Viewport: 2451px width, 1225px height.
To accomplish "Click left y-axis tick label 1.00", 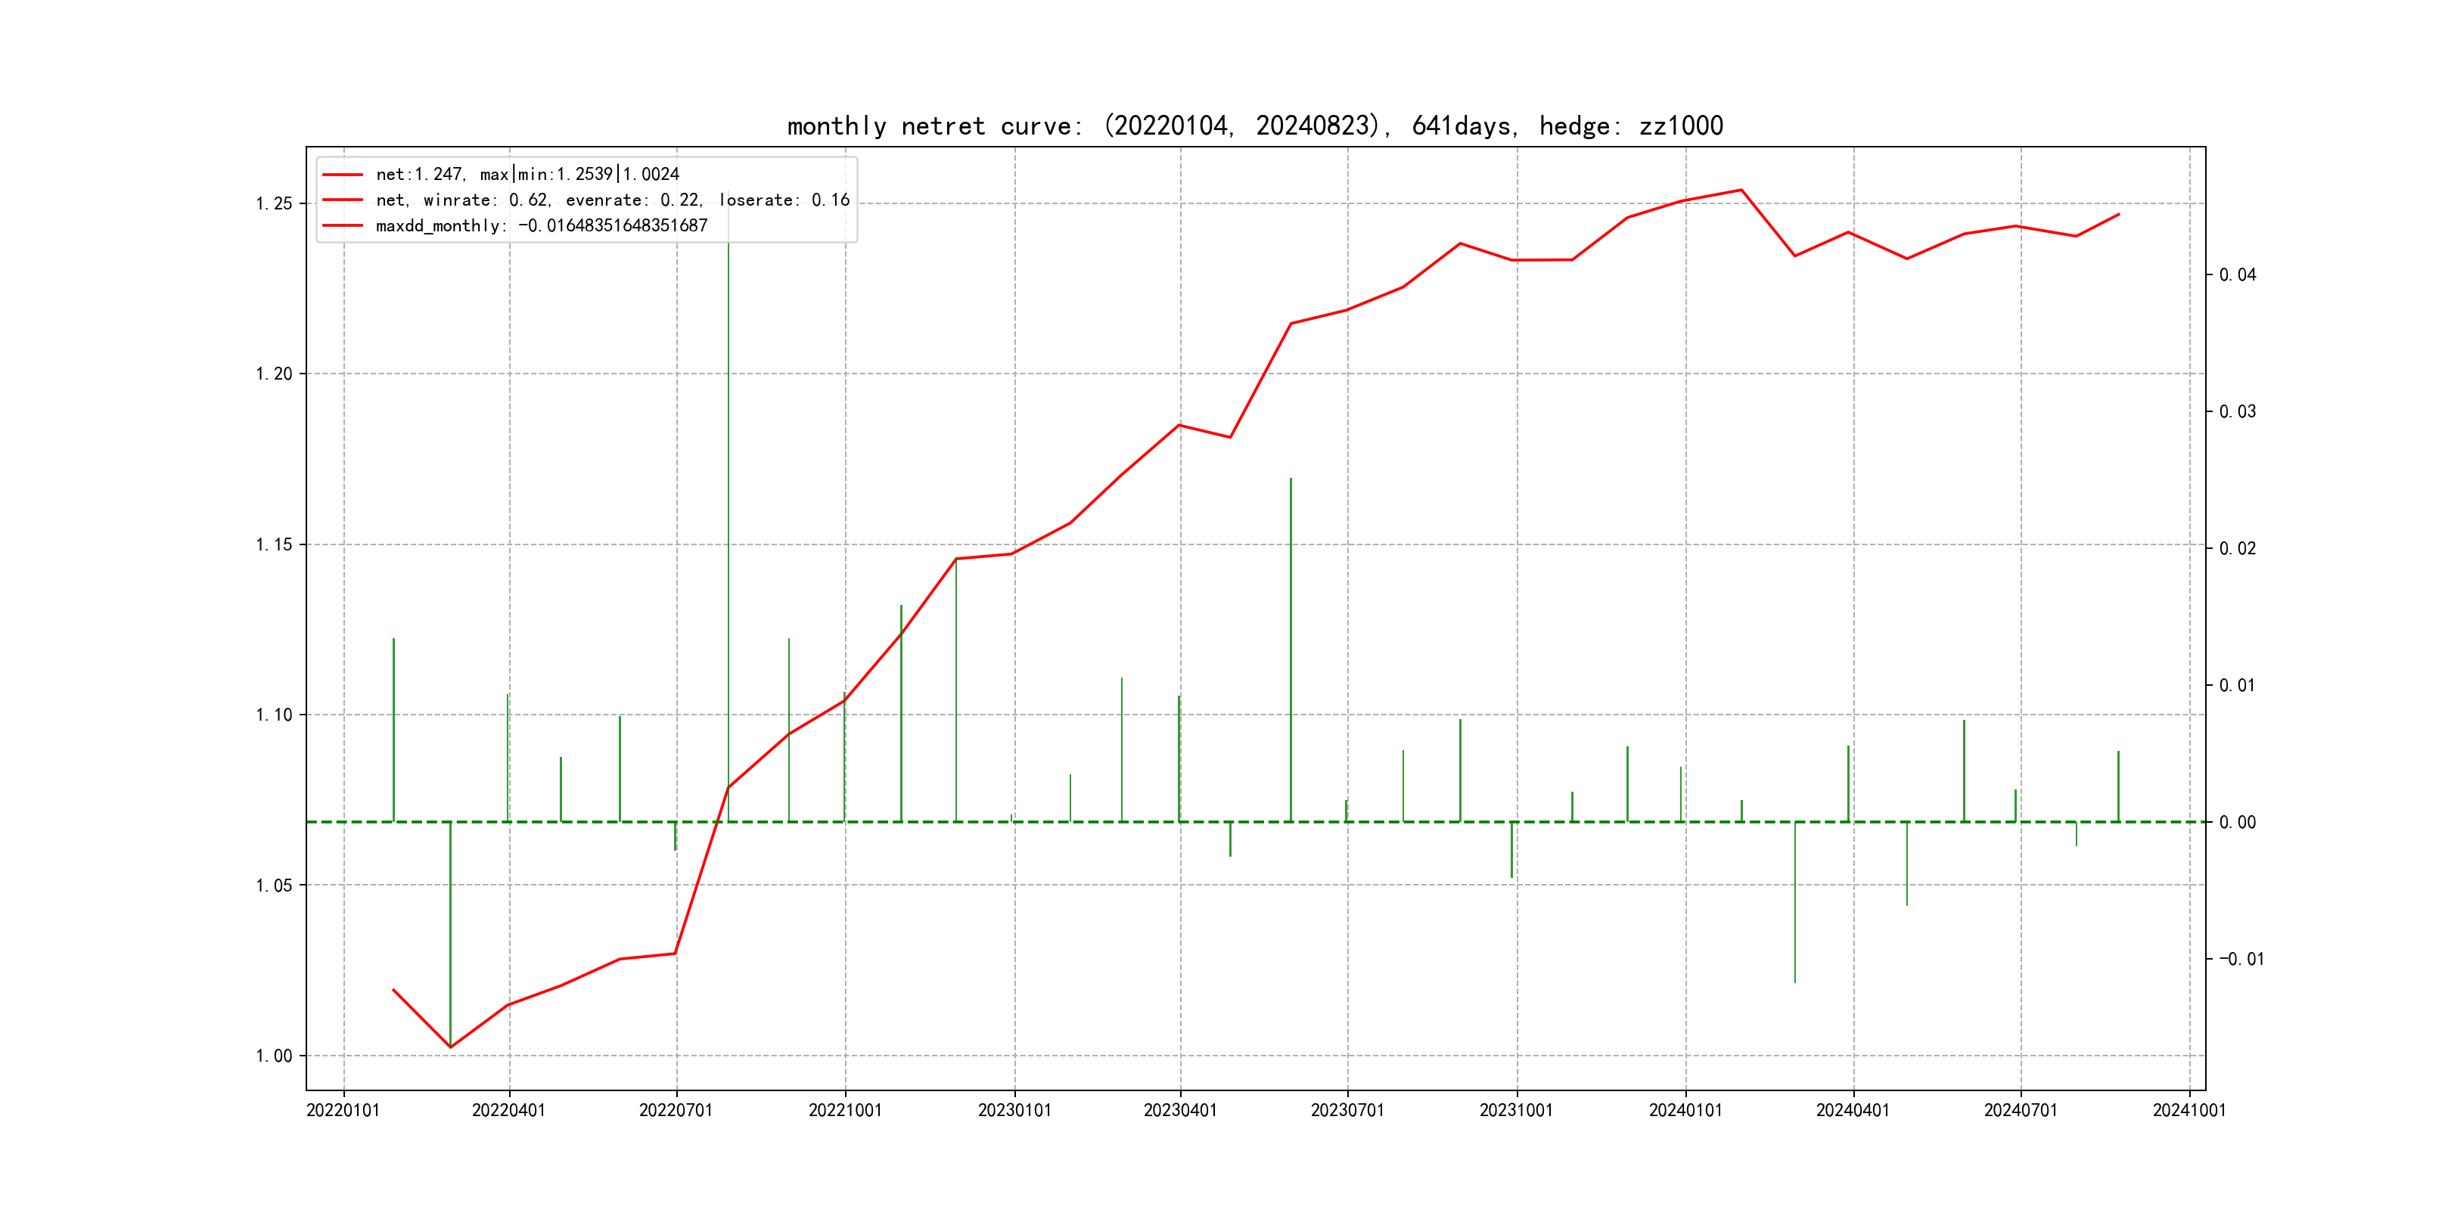I will coord(274,1056).
